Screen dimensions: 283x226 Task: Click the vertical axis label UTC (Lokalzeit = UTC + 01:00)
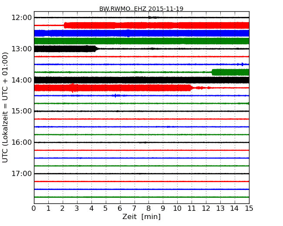(x=5, y=107)
